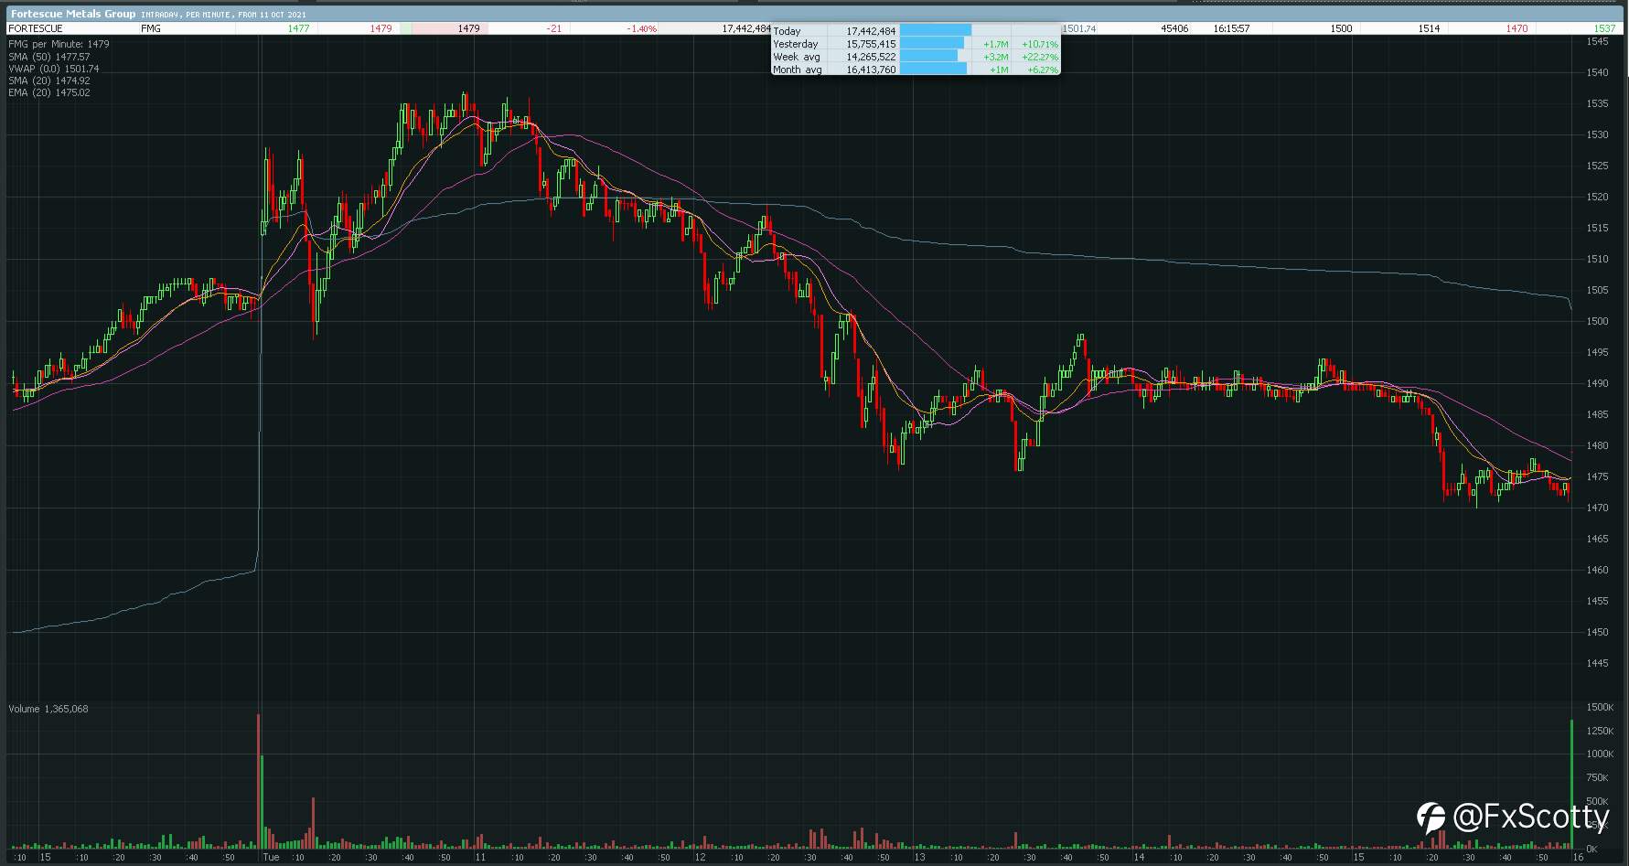Click the 13 date marker on time axis
Screen dimensions: 1629x866
pyautogui.click(x=919, y=858)
